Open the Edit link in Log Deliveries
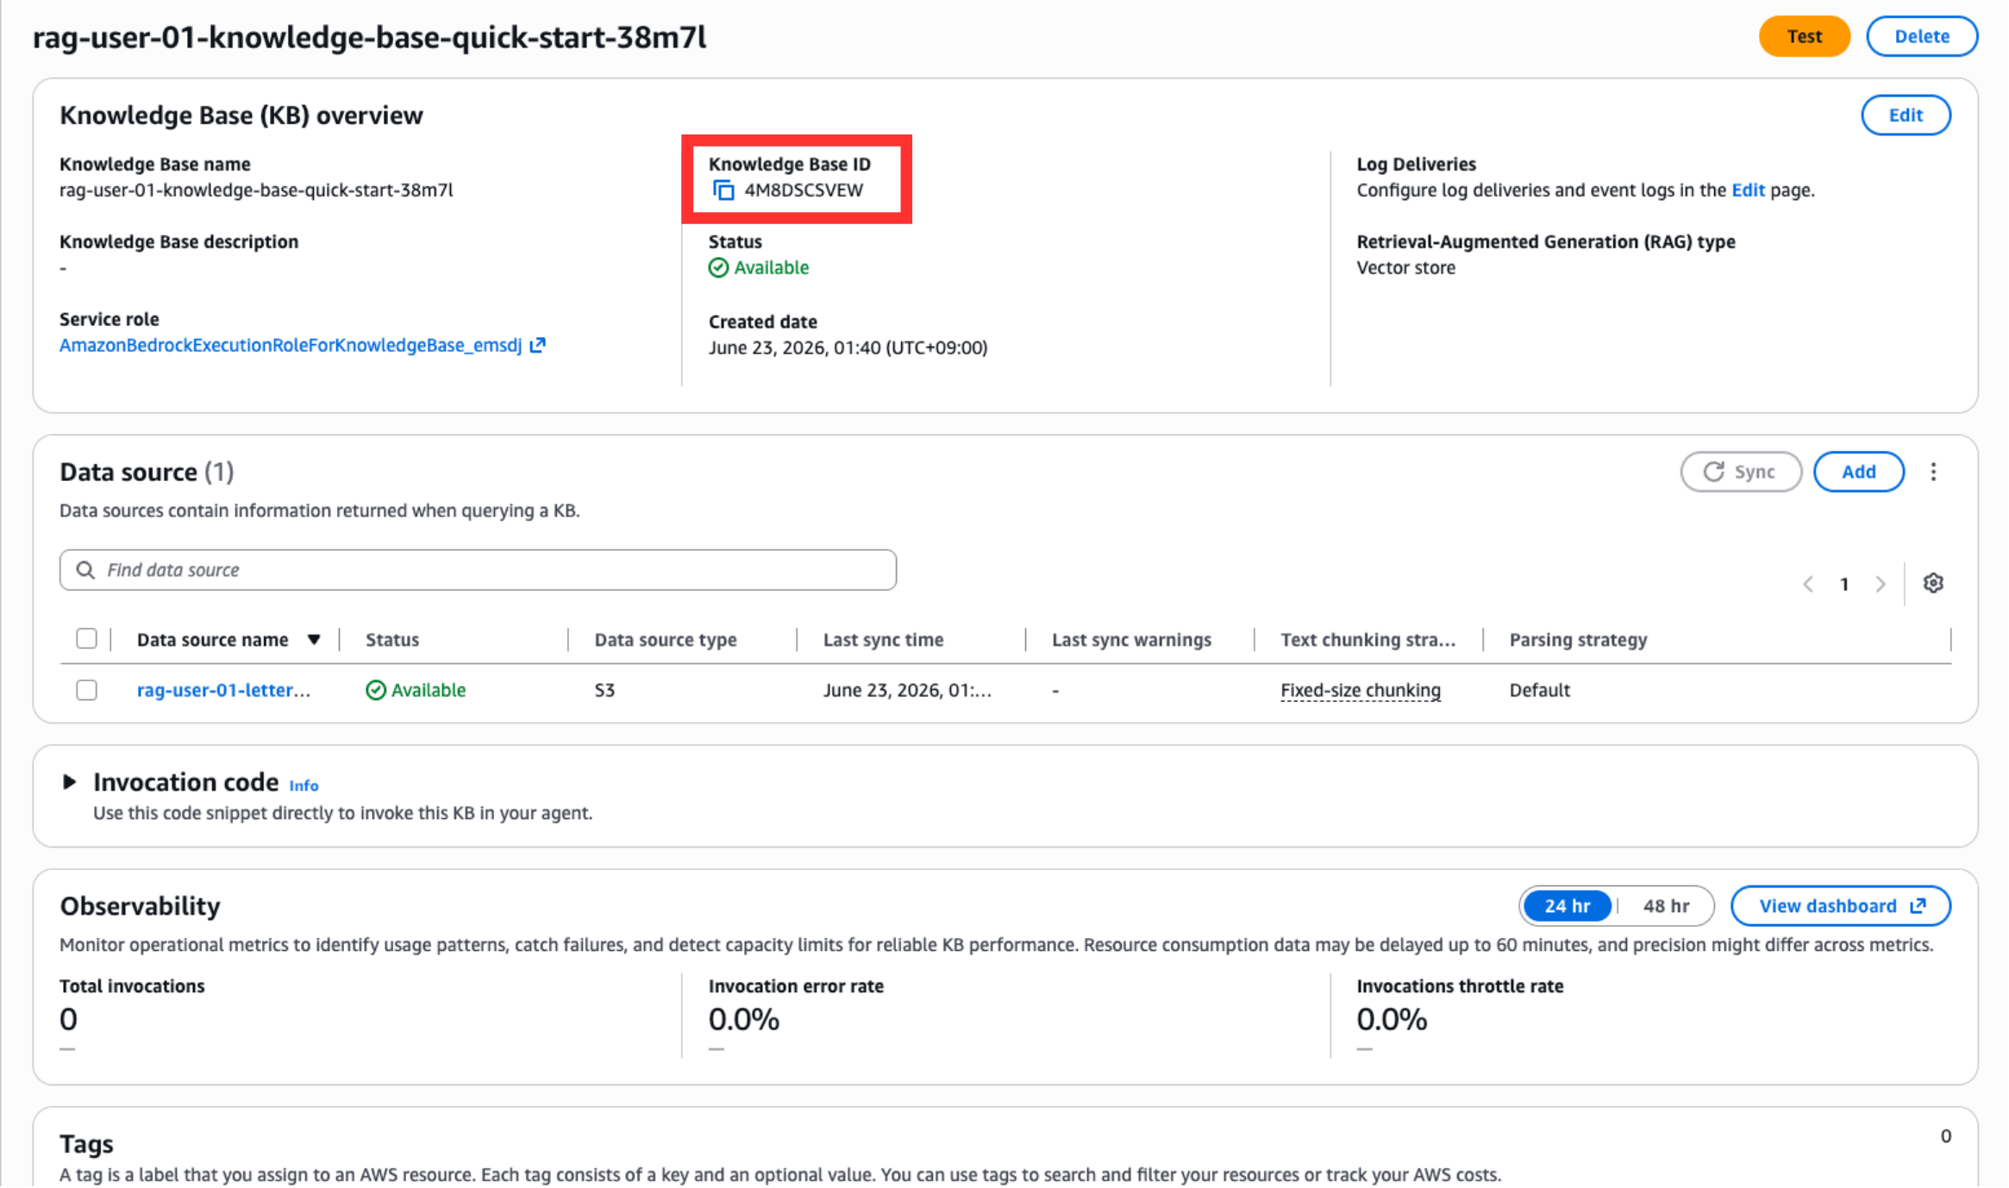 (x=1748, y=191)
